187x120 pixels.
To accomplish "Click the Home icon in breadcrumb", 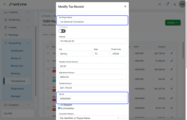I will click(x=43, y=16).
